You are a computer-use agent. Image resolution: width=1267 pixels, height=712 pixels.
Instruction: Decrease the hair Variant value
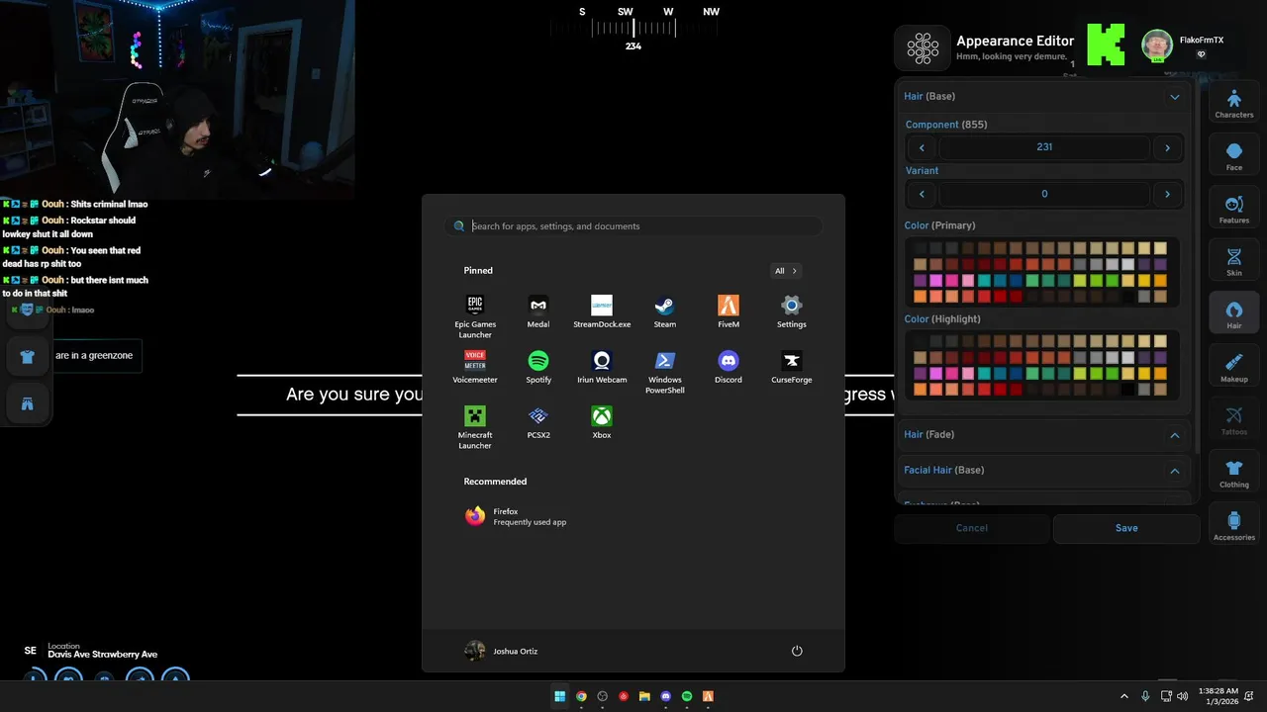click(x=922, y=195)
